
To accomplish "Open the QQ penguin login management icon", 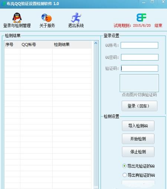I will pos(17,17).
